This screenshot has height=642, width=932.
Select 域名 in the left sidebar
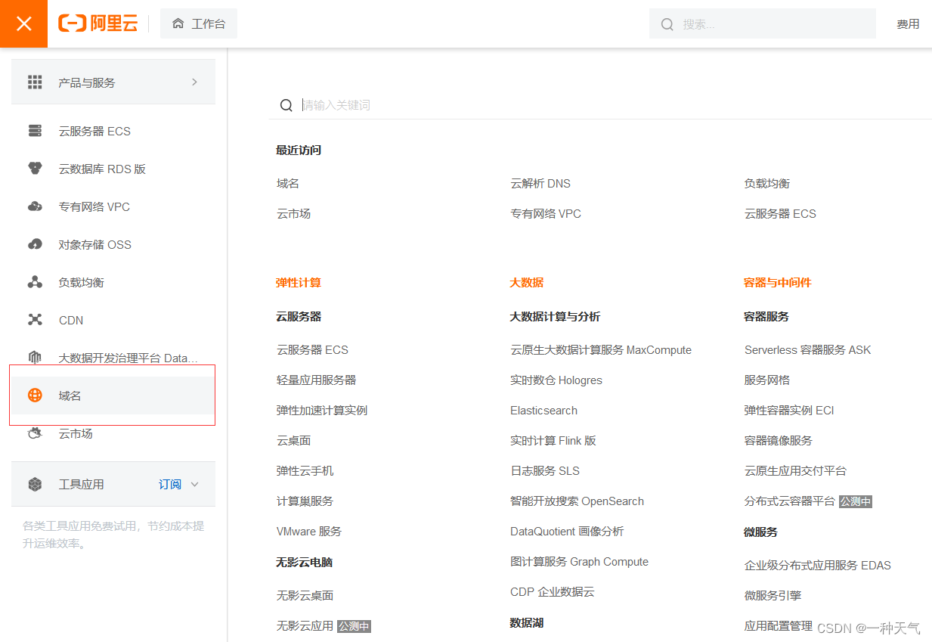tap(113, 395)
